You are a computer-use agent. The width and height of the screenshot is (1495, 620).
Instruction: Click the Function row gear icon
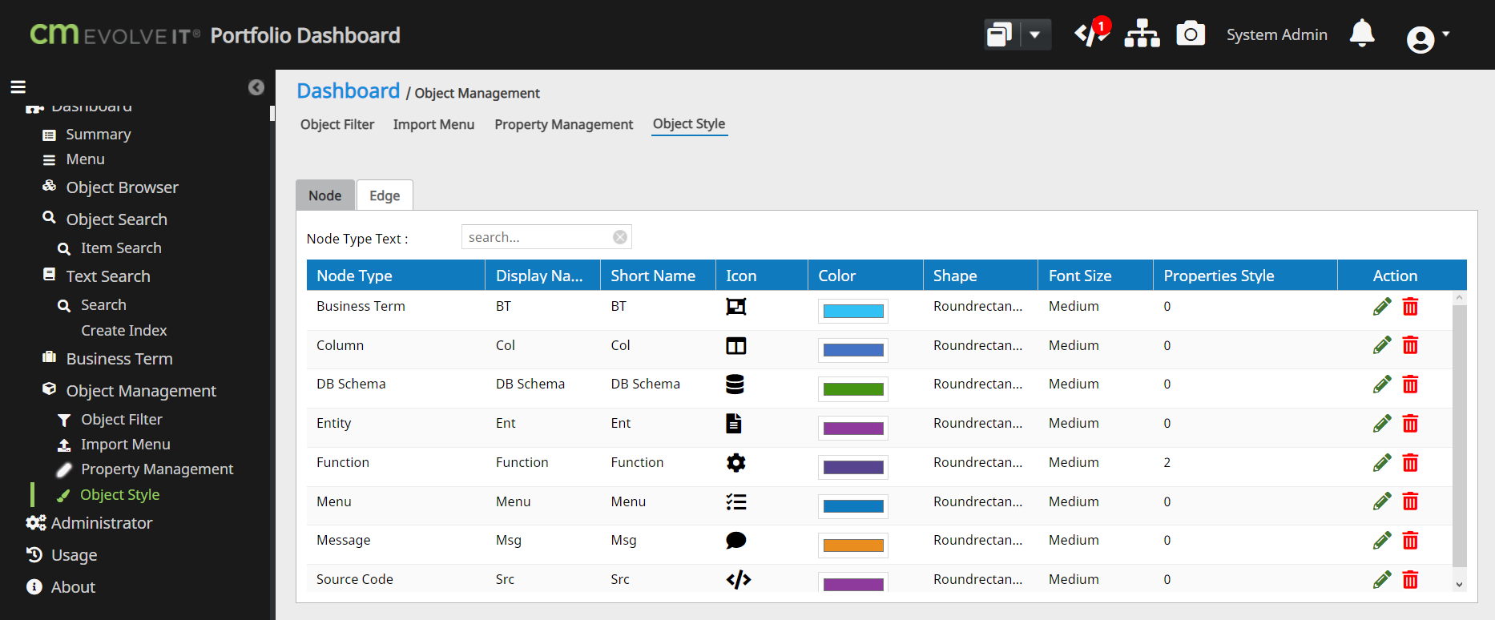pos(735,463)
